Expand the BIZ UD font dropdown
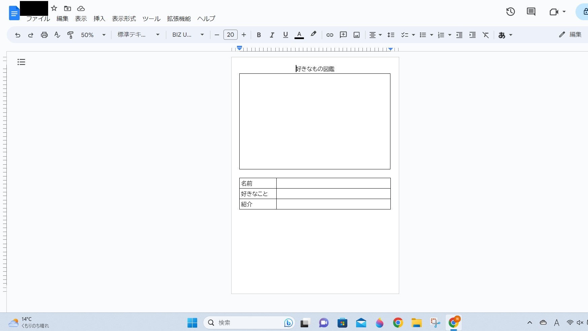 point(188,35)
